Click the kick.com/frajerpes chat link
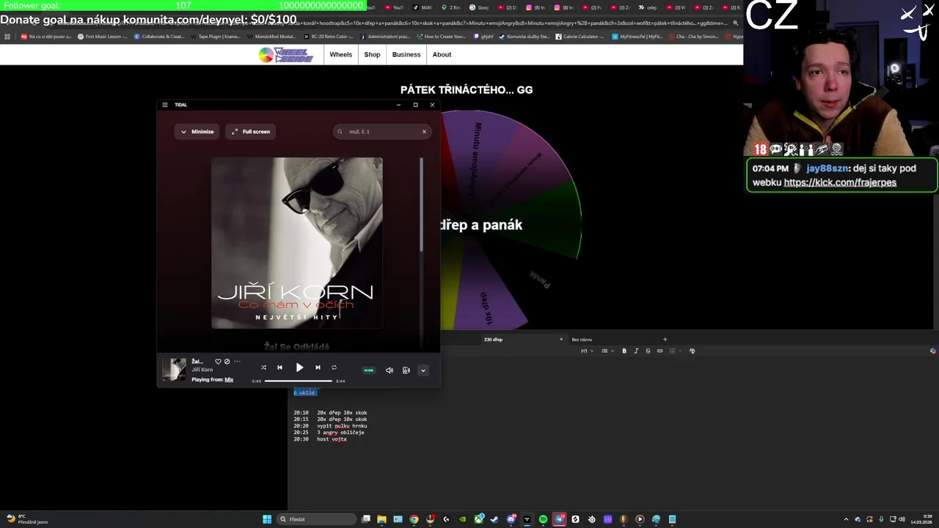The width and height of the screenshot is (939, 528). pyautogui.click(x=840, y=183)
